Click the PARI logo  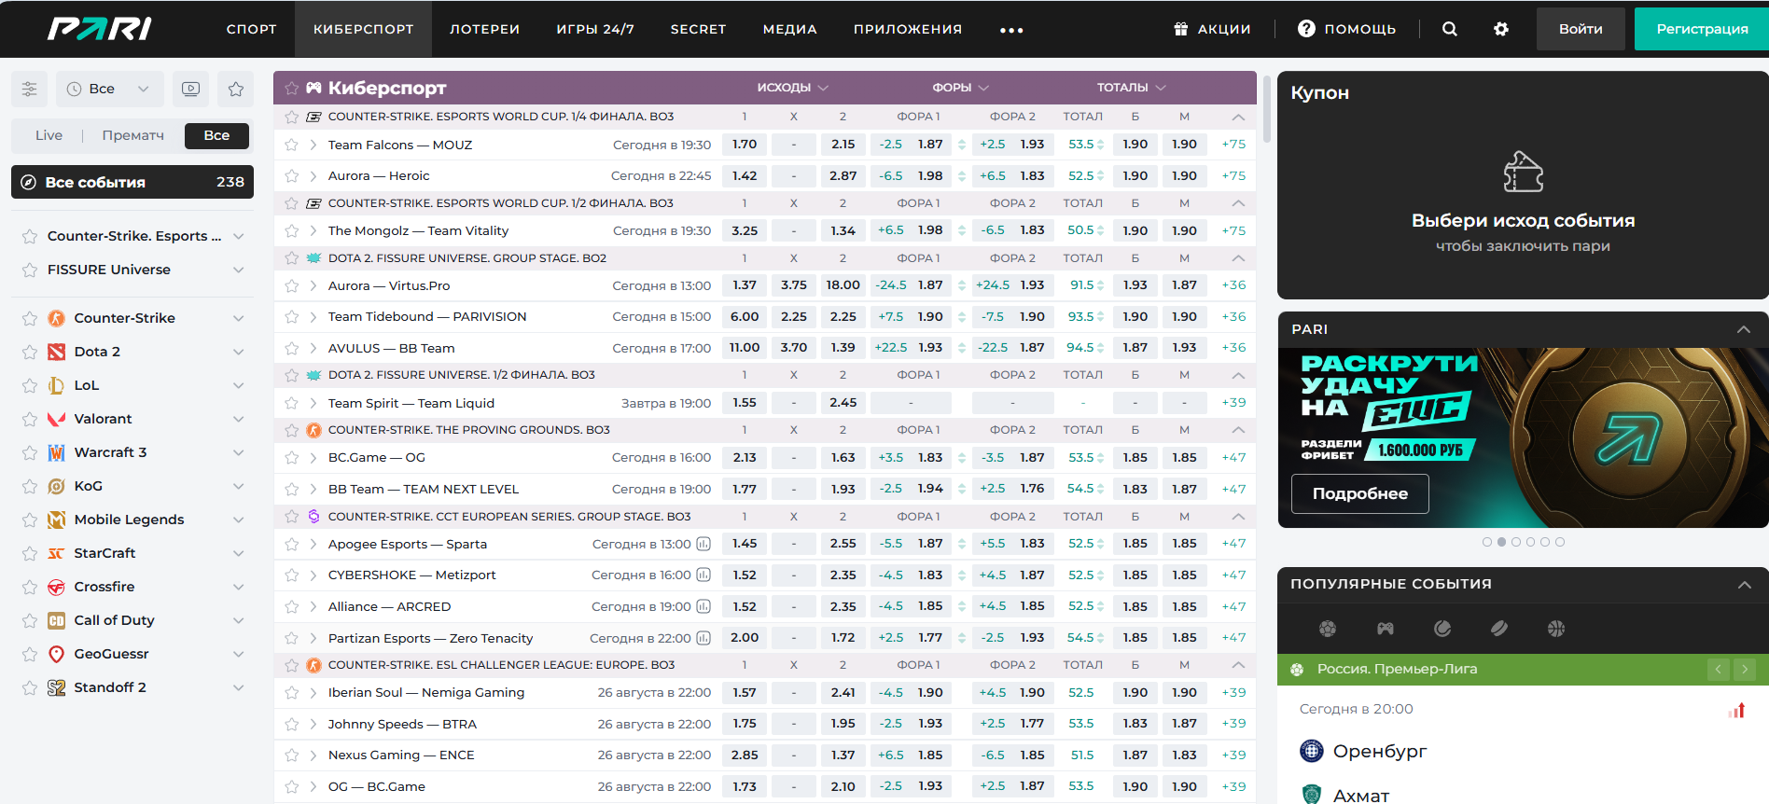click(100, 29)
